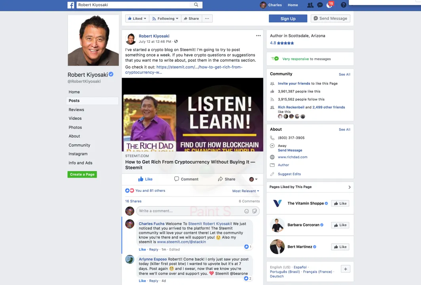Click Reply under Charles Fuchs comment
421x285 pixels.
(154, 250)
